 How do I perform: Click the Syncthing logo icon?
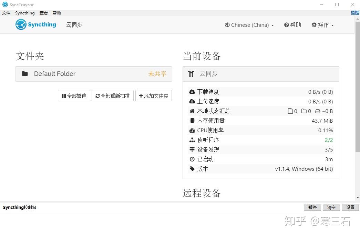tap(21, 24)
